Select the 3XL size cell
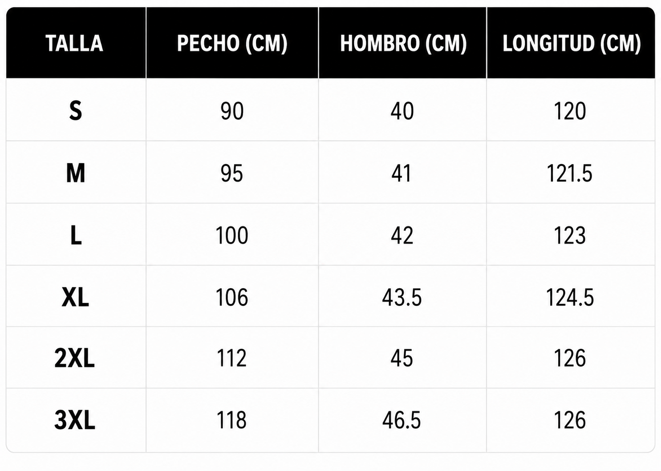This screenshot has width=661, height=471. 75,420
